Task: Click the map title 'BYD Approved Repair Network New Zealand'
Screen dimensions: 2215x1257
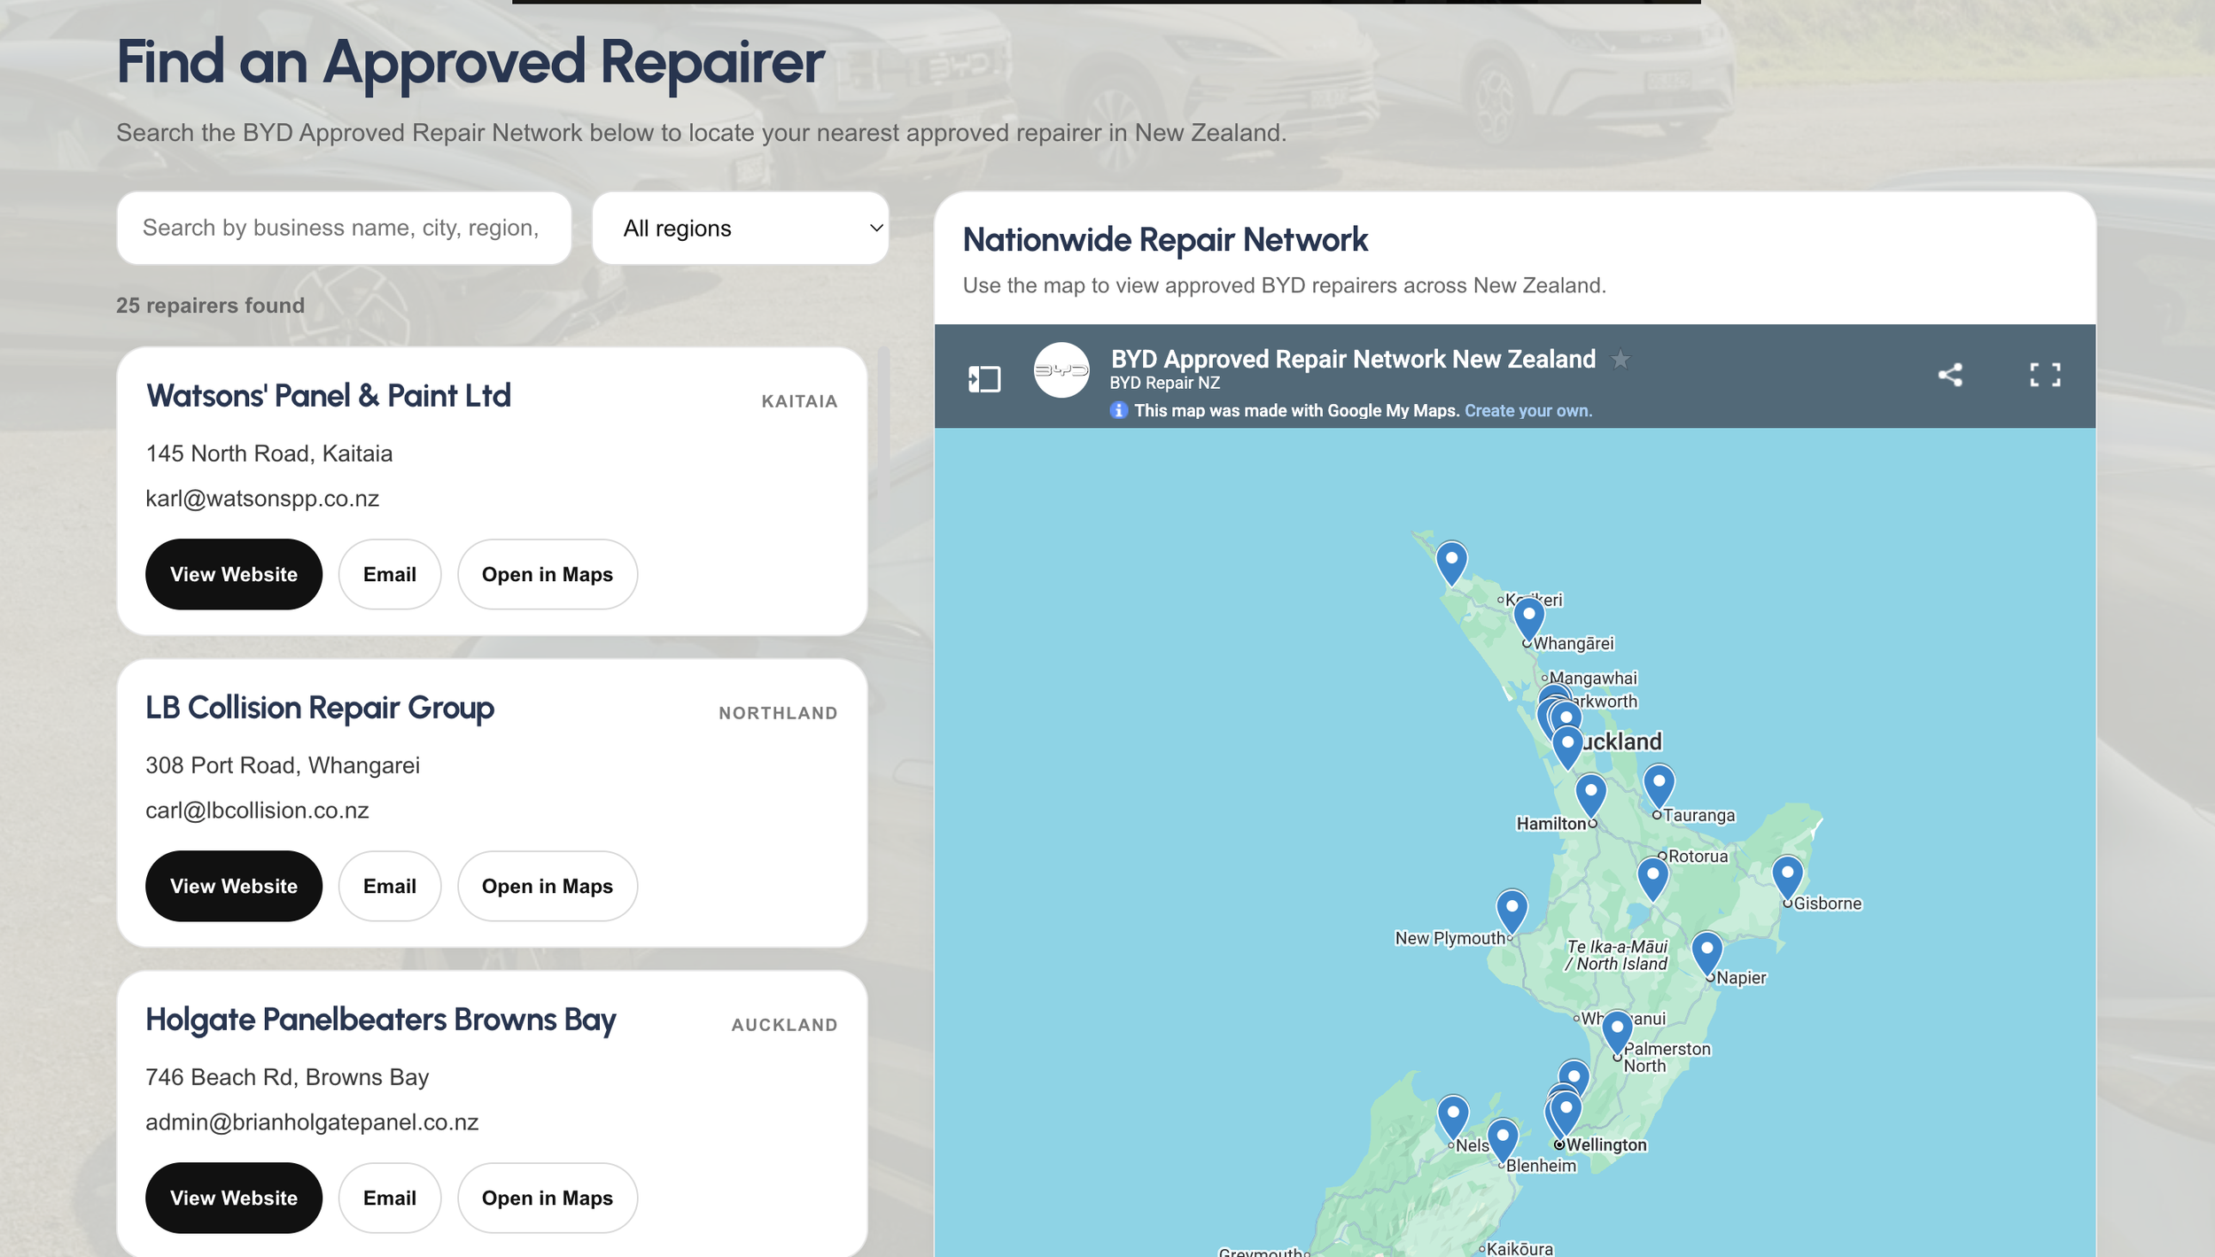Action: click(1353, 359)
